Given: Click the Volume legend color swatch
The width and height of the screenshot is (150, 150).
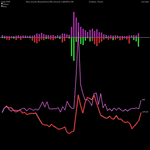Looking at the screenshot, I should coord(2,4).
